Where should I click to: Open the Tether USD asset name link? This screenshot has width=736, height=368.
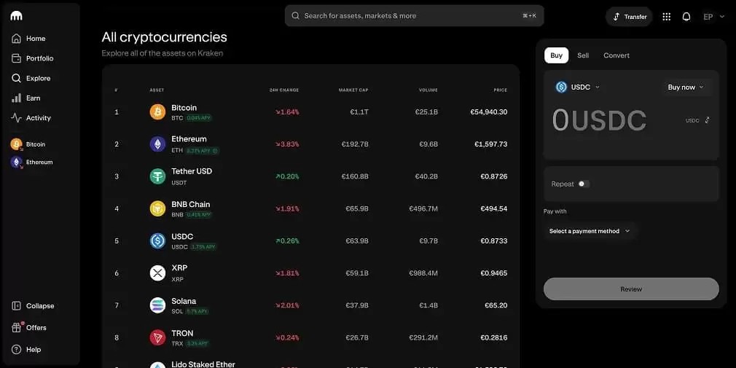(192, 171)
